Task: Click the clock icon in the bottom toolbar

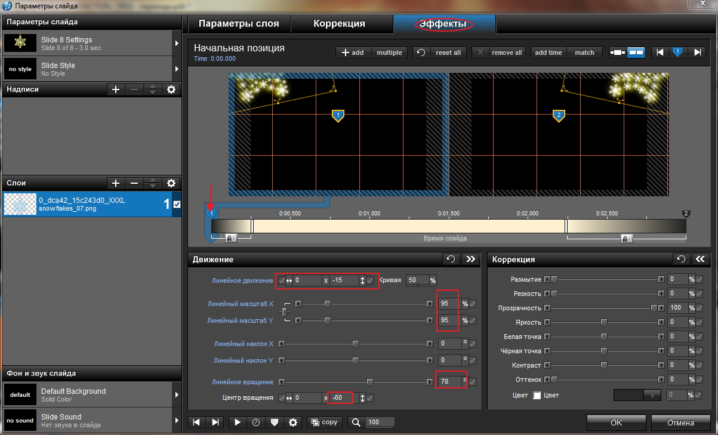Action: pos(256,422)
